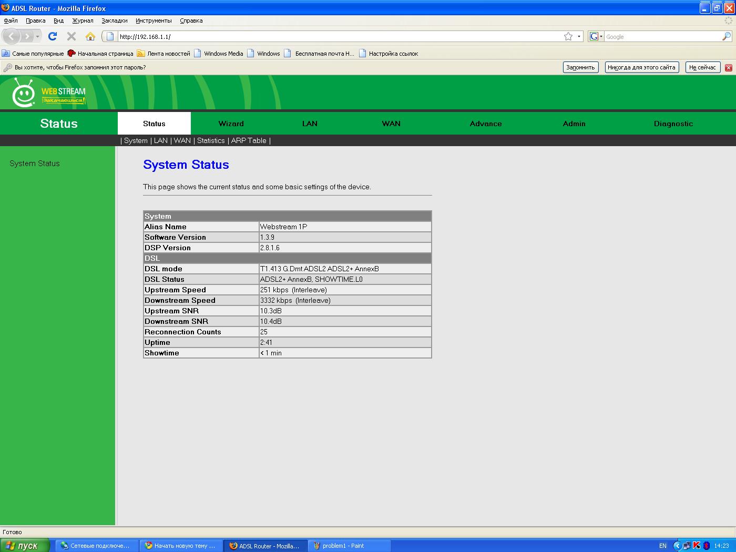The image size is (736, 552).
Task: Switch to the Wizard tab
Action: point(231,124)
